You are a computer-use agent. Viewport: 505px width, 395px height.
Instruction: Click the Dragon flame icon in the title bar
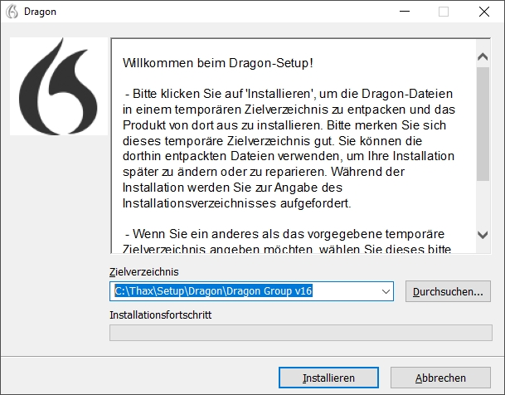[12, 12]
